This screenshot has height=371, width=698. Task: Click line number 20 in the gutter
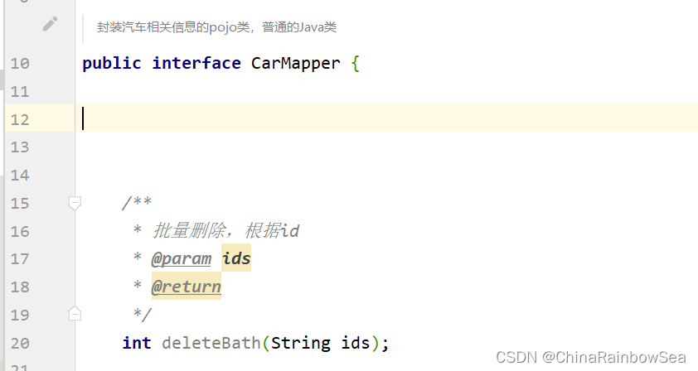click(19, 343)
